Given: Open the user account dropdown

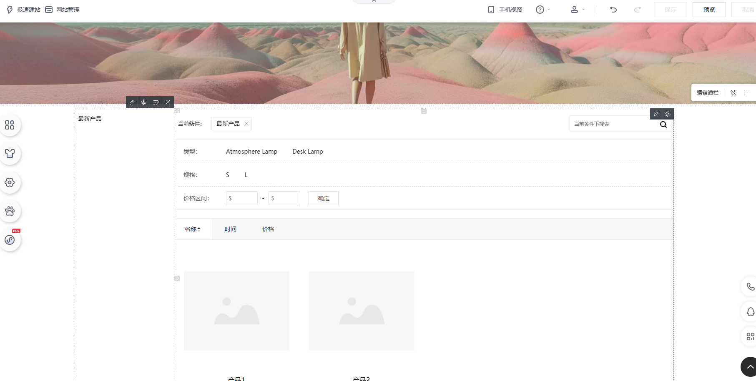Looking at the screenshot, I should tap(578, 10).
